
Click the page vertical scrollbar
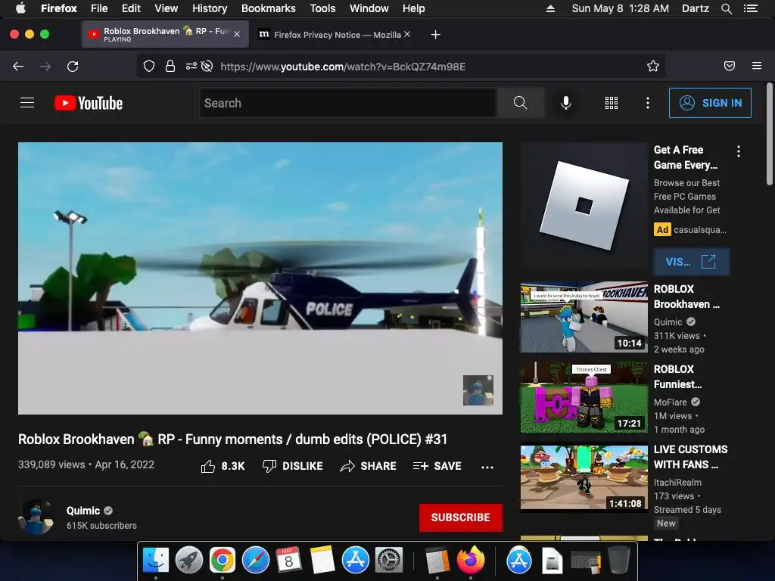pos(770,135)
